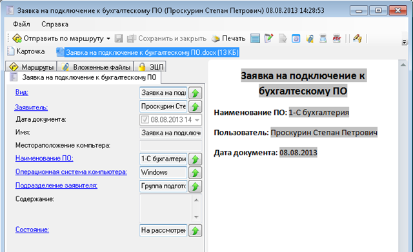This screenshot has height=252, width=413.
Task: Click the Печать printer button
Action: coord(228,39)
